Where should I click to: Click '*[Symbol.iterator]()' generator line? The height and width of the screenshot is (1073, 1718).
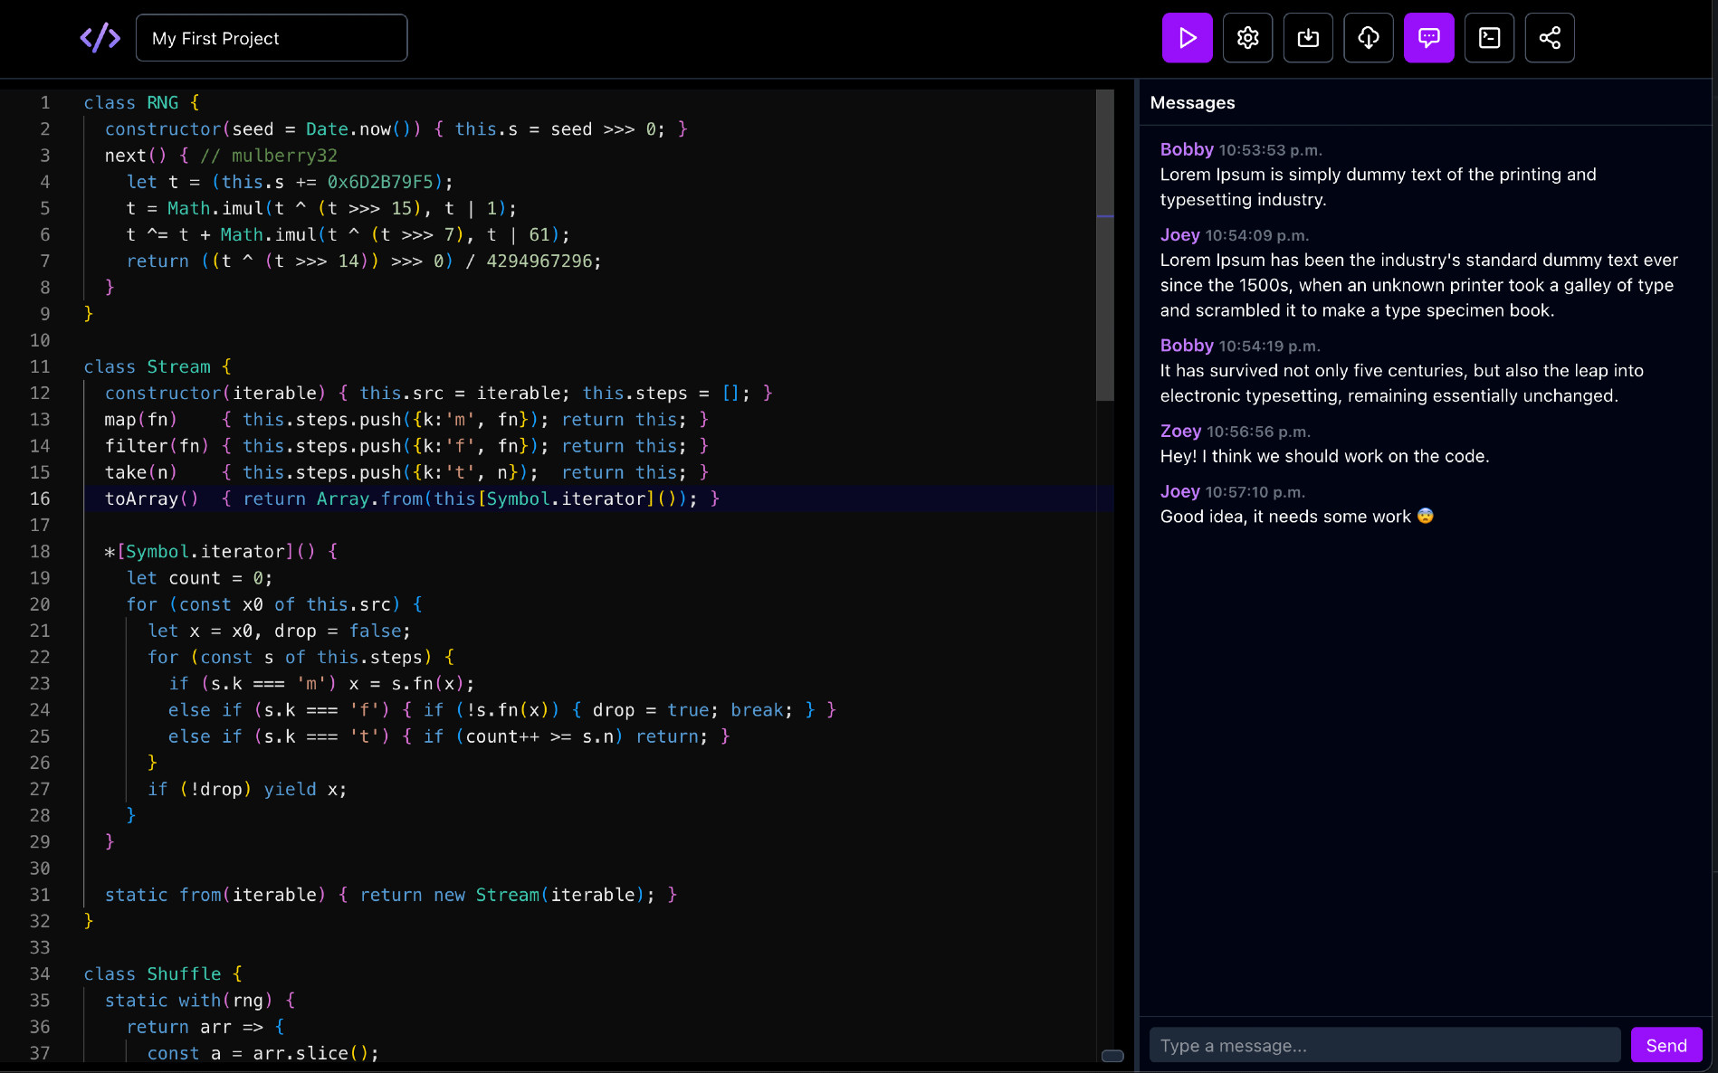(221, 552)
